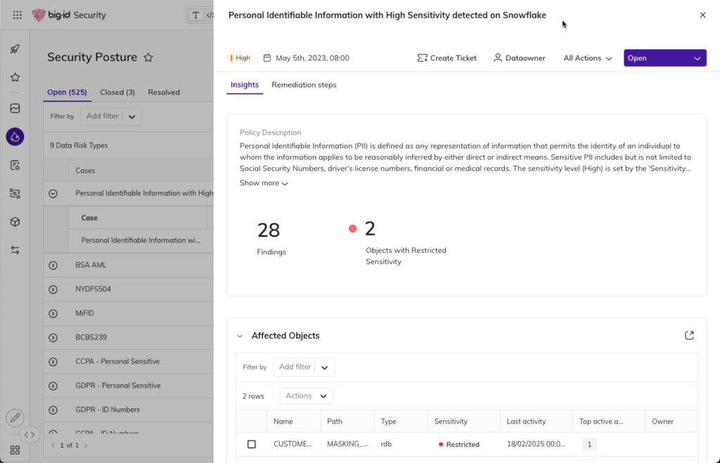Collapse the Affected Objects section

click(240, 336)
